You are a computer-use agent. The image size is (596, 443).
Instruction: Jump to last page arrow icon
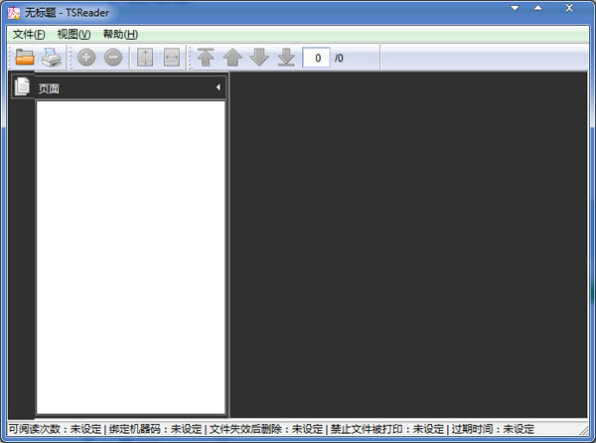[286, 58]
